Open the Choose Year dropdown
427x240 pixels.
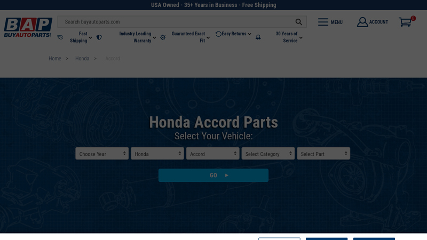point(102,154)
